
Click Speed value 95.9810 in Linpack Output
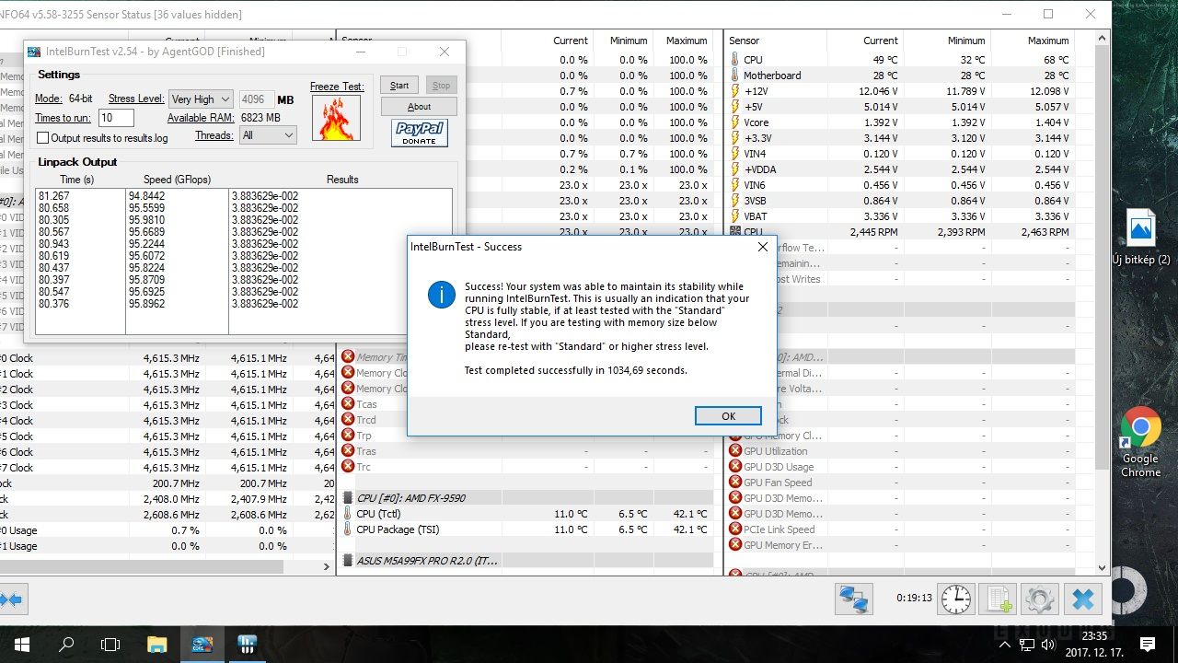(147, 220)
